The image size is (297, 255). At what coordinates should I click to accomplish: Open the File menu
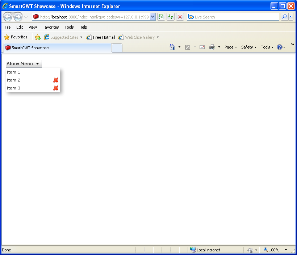(x=8, y=27)
